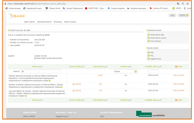Click the browser zoom magnifier icon

point(183,4)
